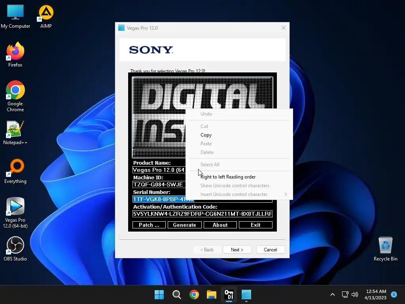
Task: Open Chrome from the taskbar
Action: click(x=194, y=294)
